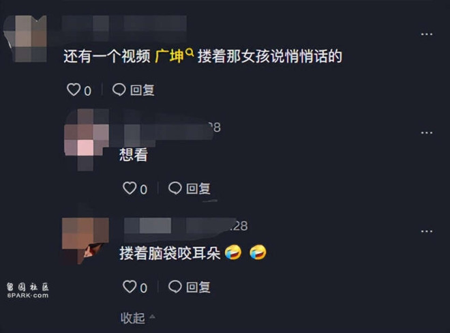The height and width of the screenshot is (333, 450).
Task: Reply to the top comment via 回复
Action: point(142,90)
